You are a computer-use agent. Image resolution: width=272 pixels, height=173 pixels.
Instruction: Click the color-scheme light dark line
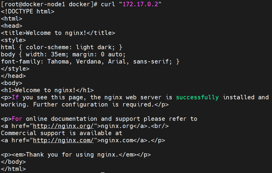[62, 47]
